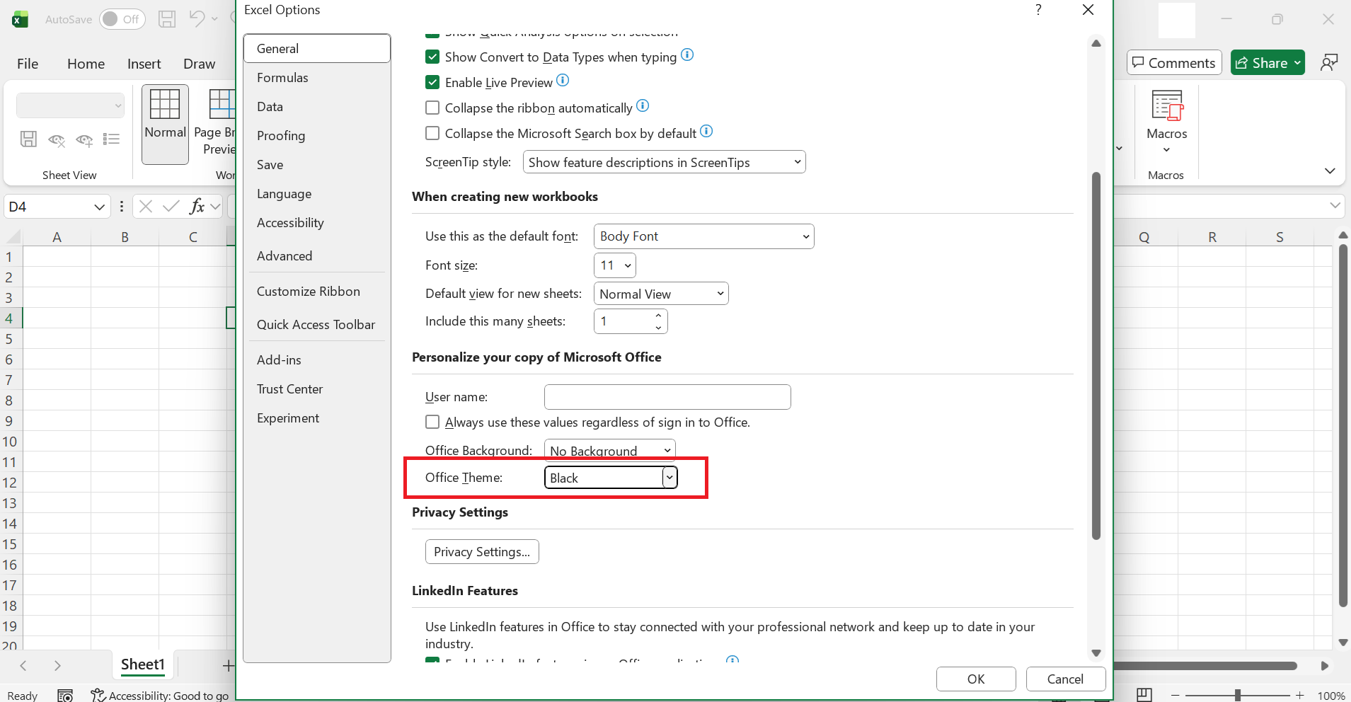
Task: Open Privacy Settings dialog
Action: click(482, 551)
